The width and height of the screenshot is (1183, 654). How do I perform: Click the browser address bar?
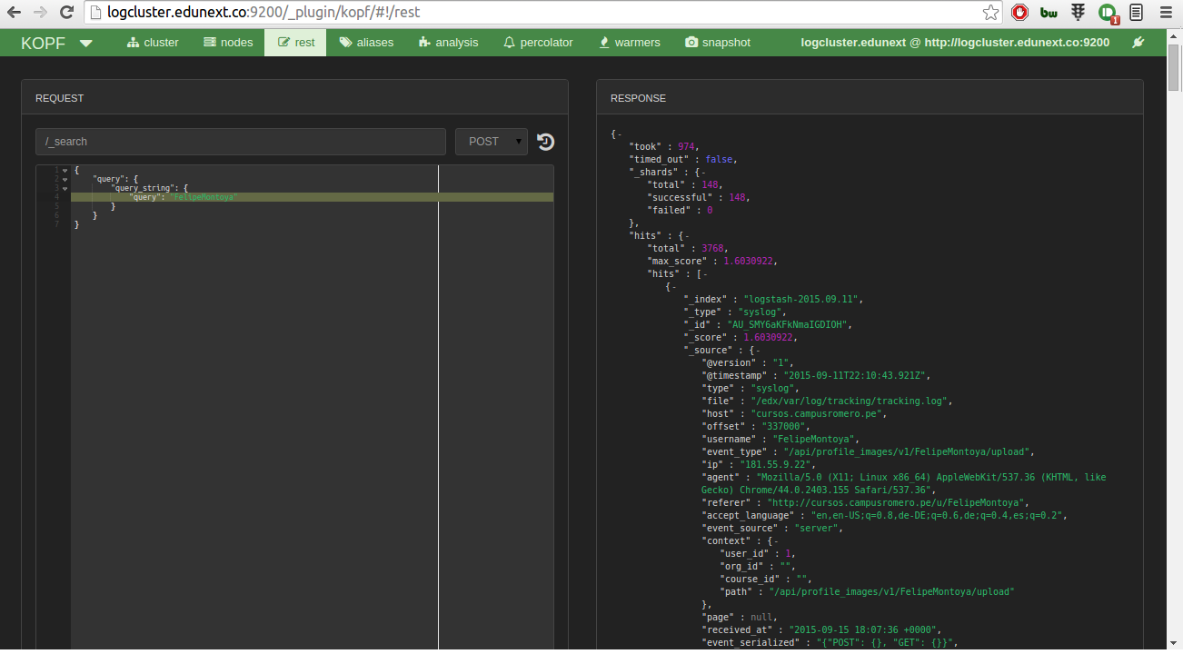(536, 13)
